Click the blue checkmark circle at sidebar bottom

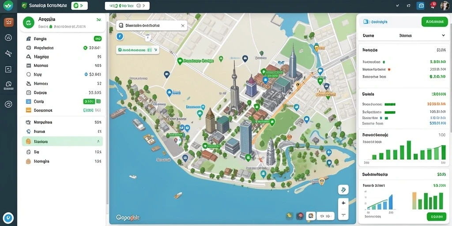[x=8, y=218]
